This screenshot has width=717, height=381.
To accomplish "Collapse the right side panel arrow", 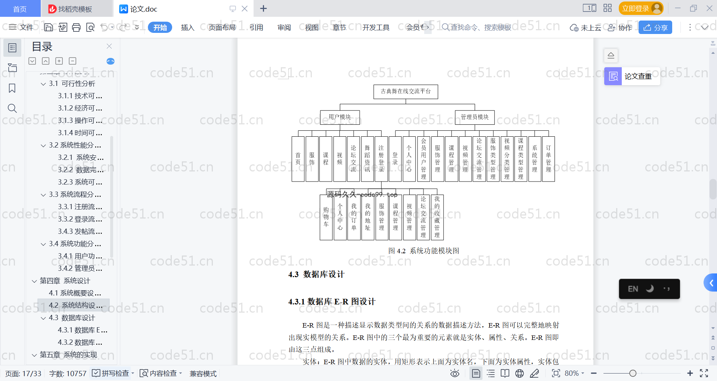I will (710, 283).
